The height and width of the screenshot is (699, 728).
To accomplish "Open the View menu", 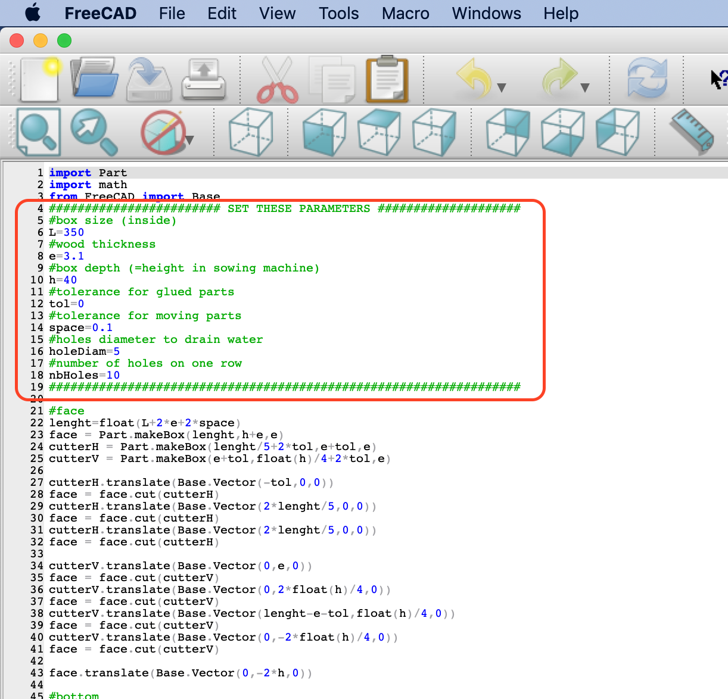I will 278,13.
